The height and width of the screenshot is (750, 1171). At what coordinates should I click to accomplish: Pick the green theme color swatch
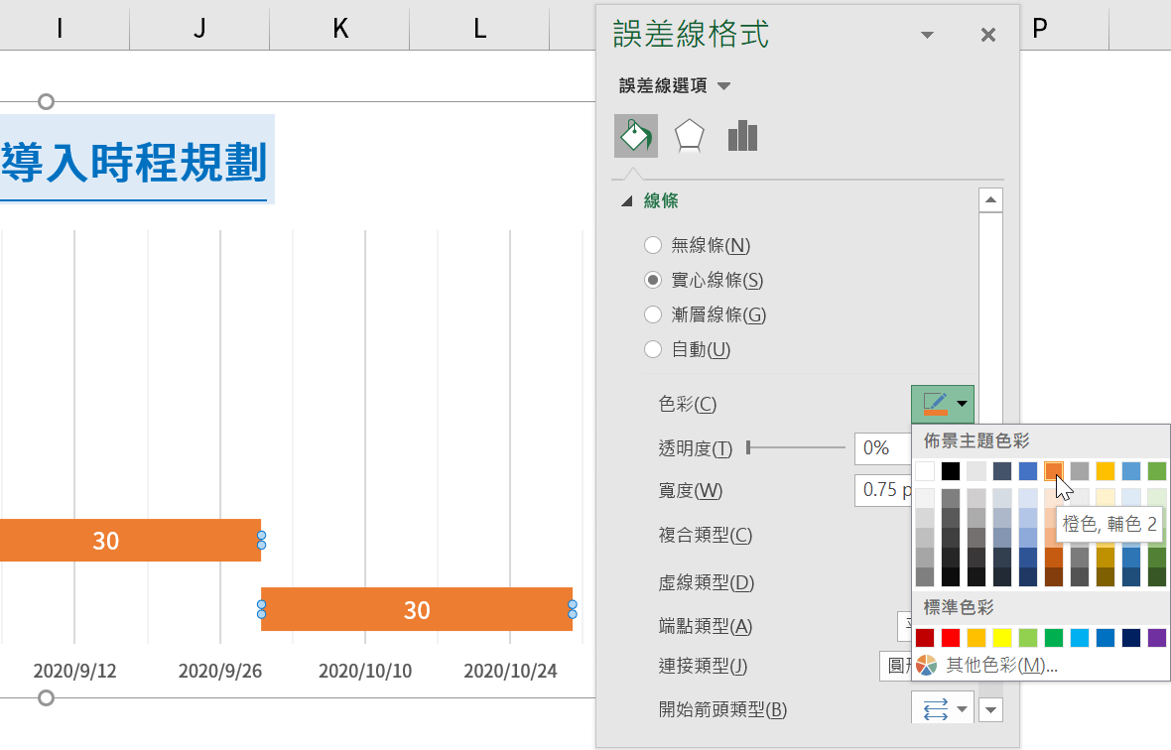click(1157, 471)
